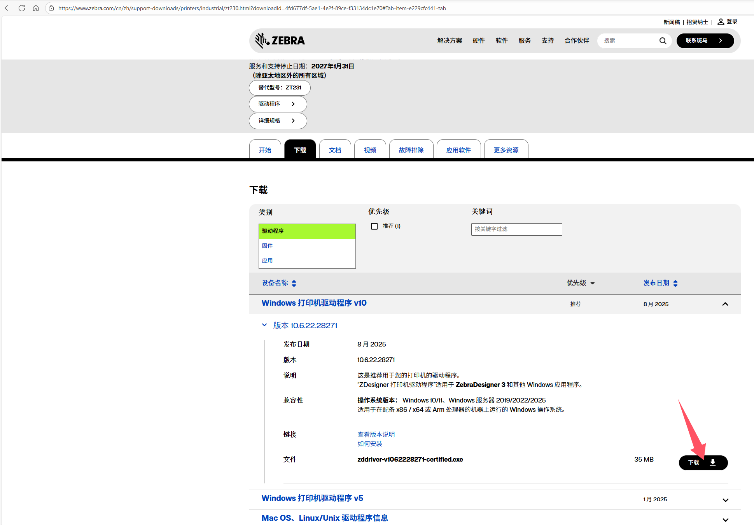Viewport: 754px width, 525px height.
Task: Click the search magnifier icon
Action: [663, 41]
